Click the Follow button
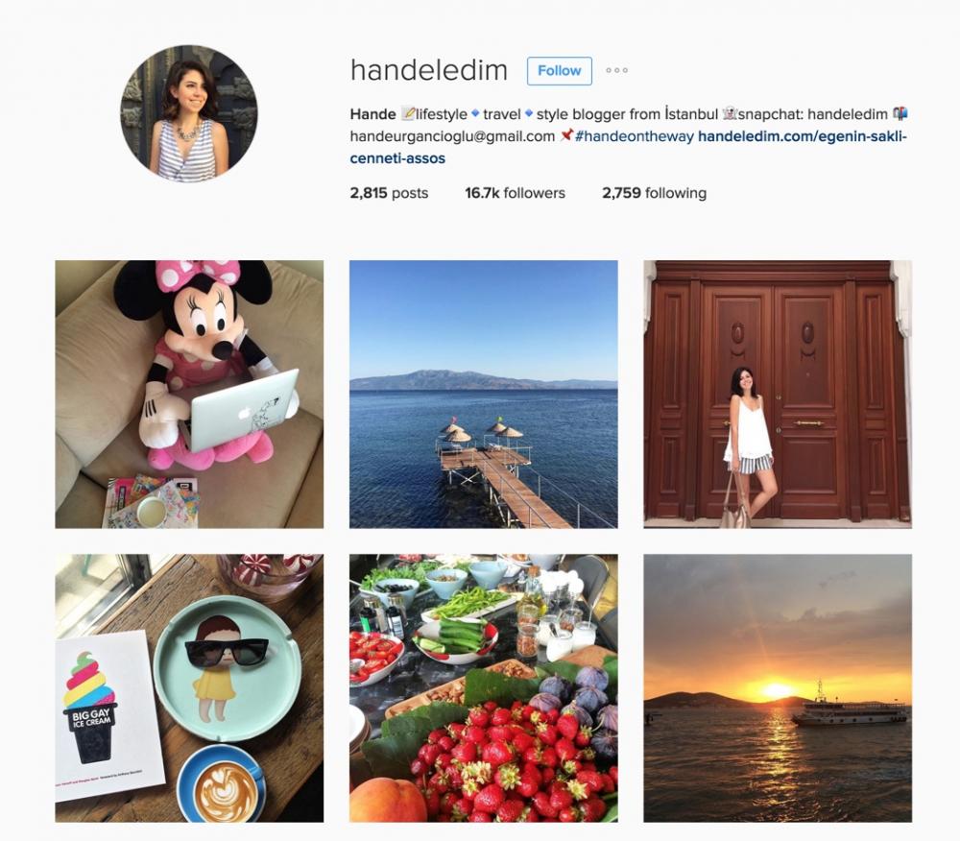The image size is (960, 841). coord(559,71)
